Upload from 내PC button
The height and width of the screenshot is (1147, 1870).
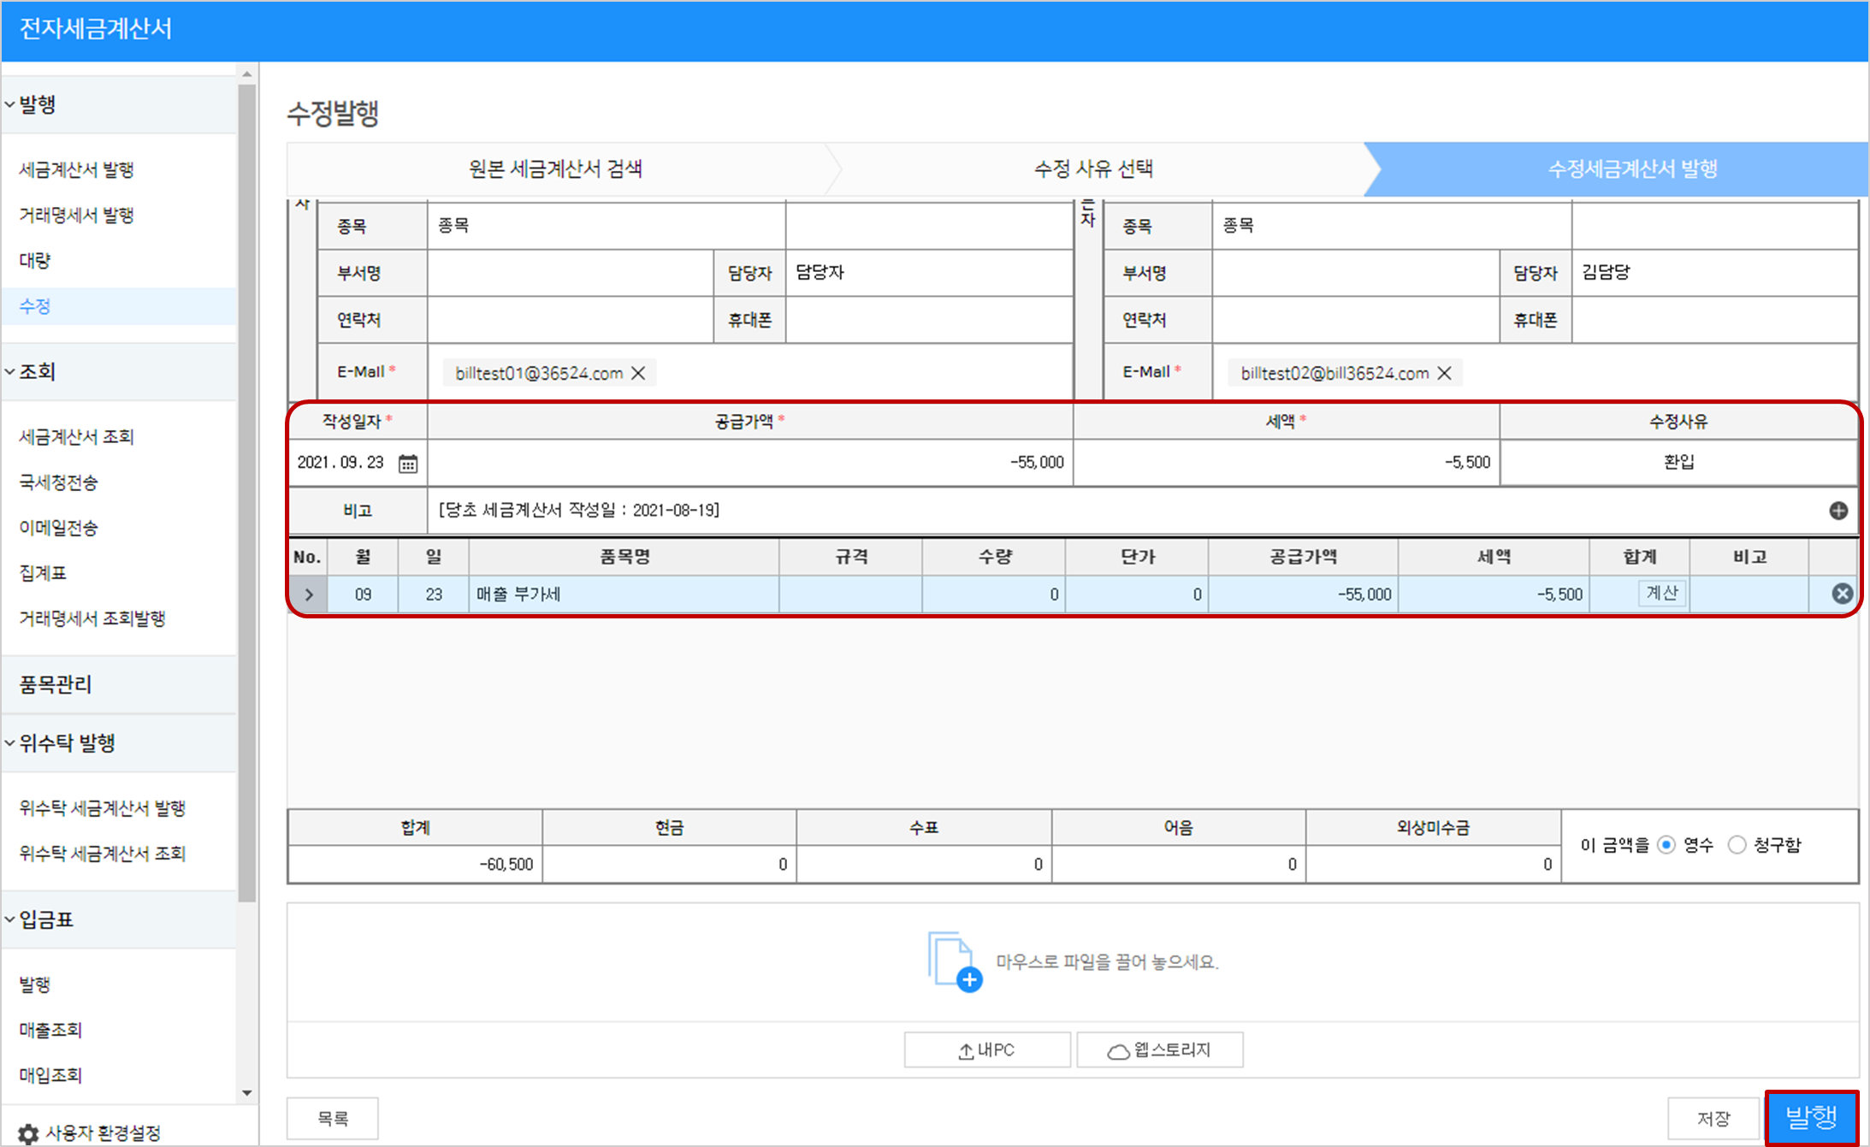point(986,1049)
